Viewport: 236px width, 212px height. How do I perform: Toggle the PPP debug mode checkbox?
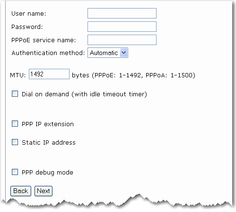(15, 172)
